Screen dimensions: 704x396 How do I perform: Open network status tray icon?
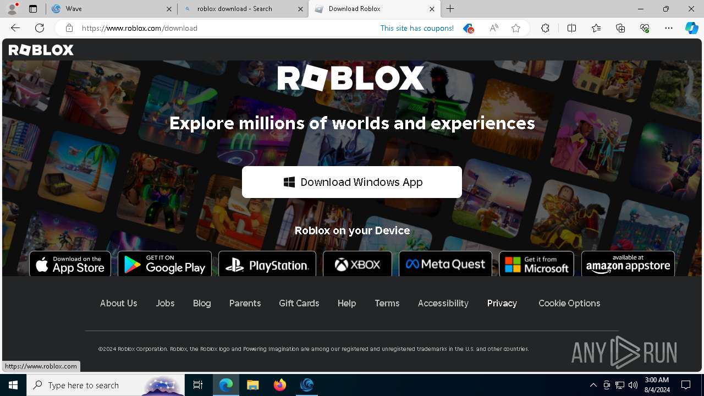point(620,385)
